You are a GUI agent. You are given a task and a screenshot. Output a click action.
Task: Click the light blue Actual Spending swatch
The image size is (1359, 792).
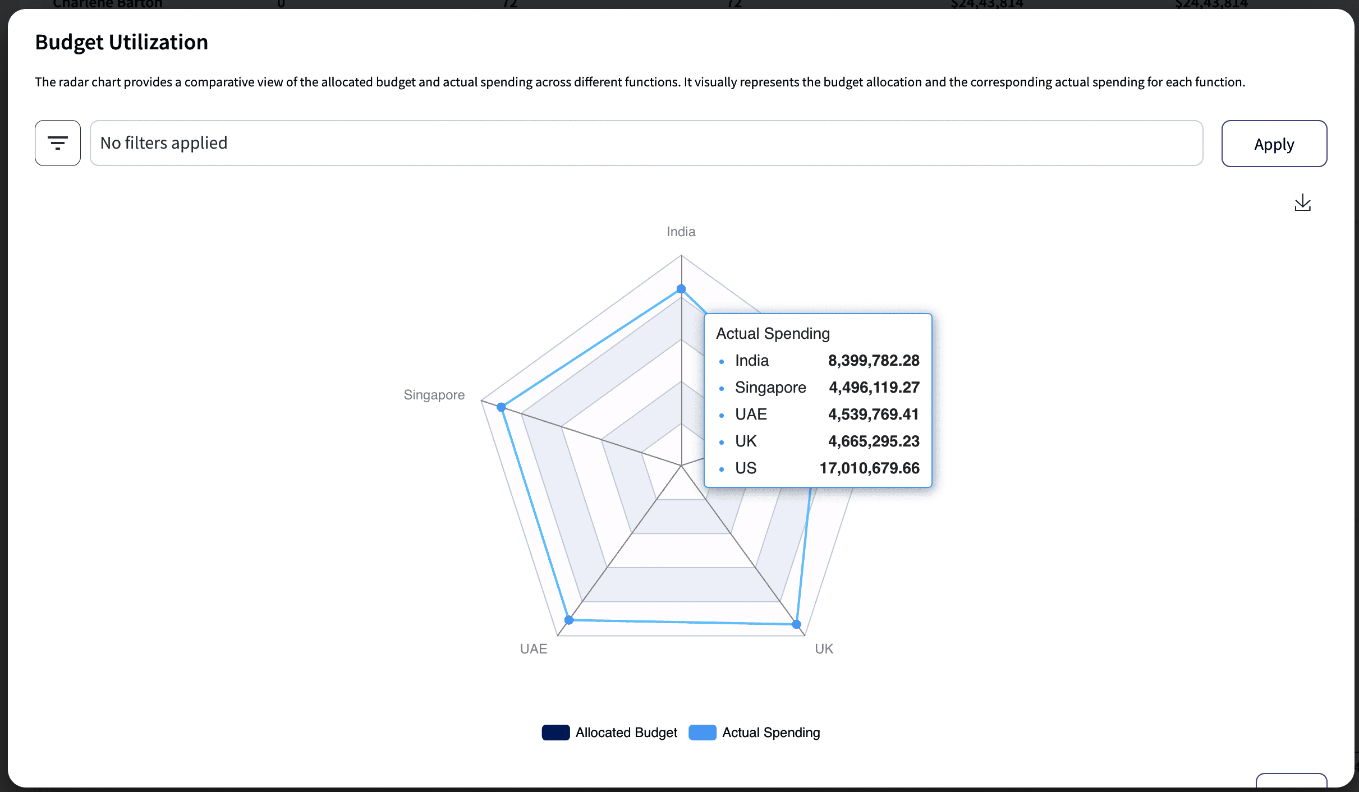click(x=702, y=733)
